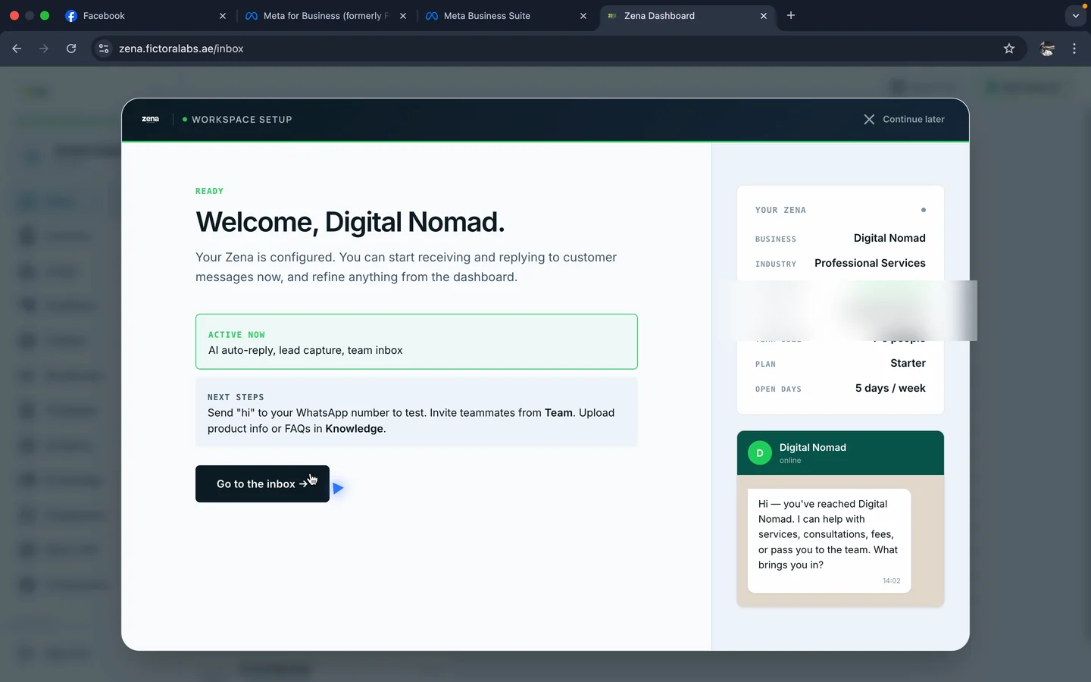1091x682 pixels.
Task: Click the online status under Digital Nomad
Action: [790, 460]
